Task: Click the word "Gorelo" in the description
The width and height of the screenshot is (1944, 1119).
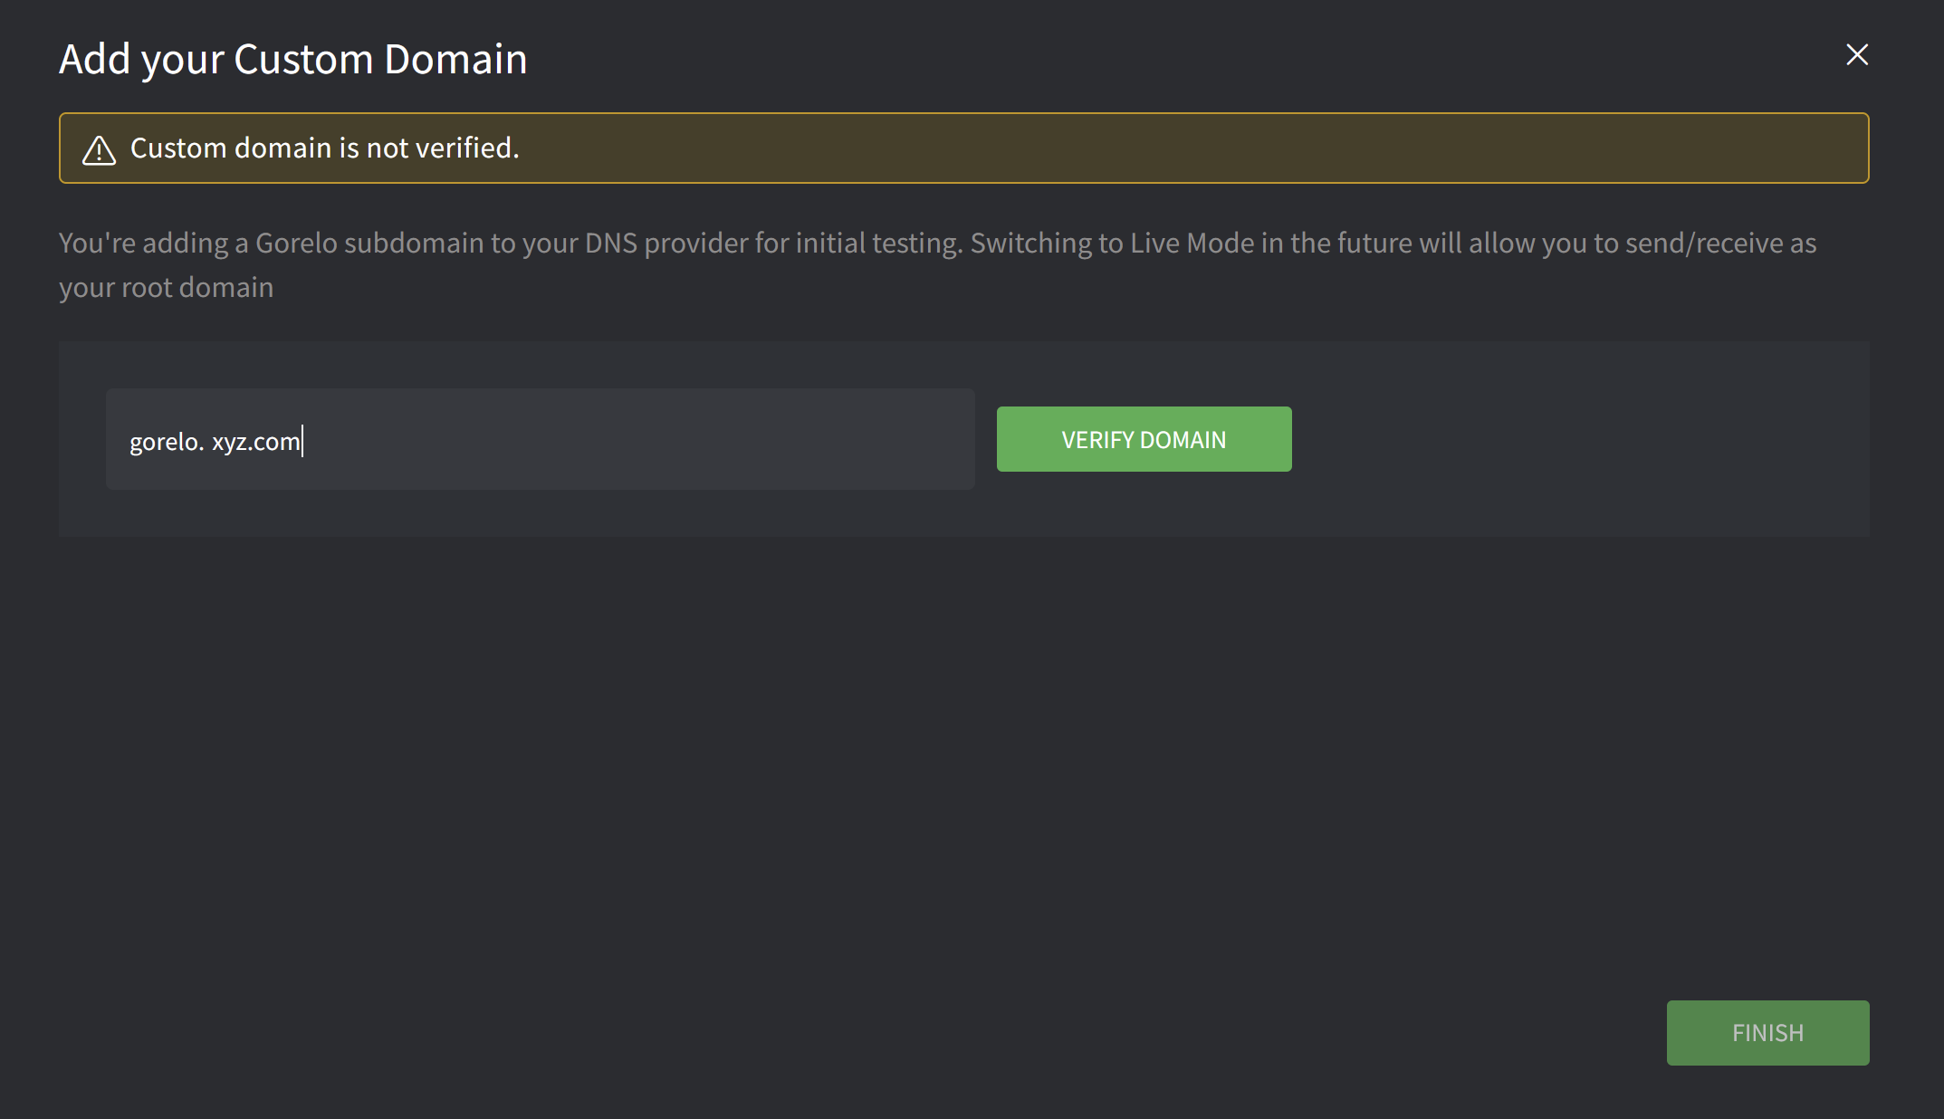Action: tap(296, 244)
